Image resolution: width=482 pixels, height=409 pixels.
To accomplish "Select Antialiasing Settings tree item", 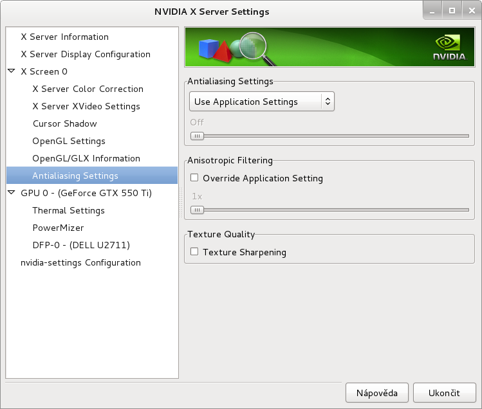I will coord(92,176).
